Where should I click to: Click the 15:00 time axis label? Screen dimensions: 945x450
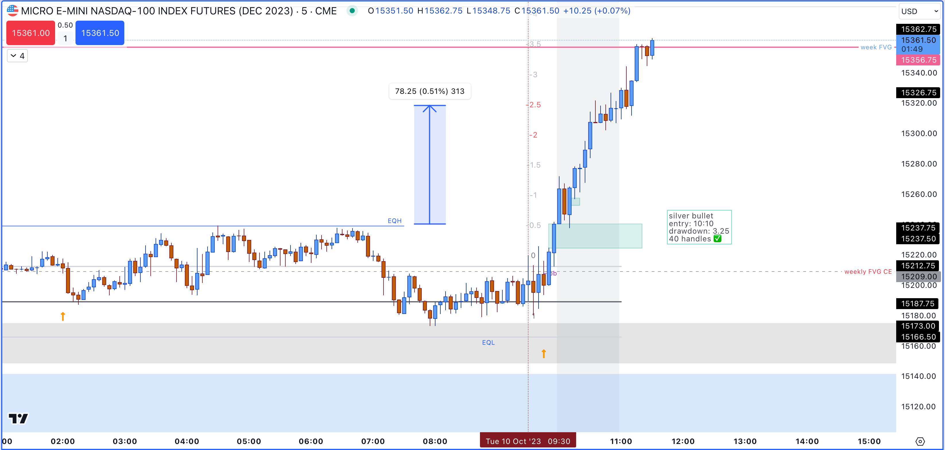point(869,442)
